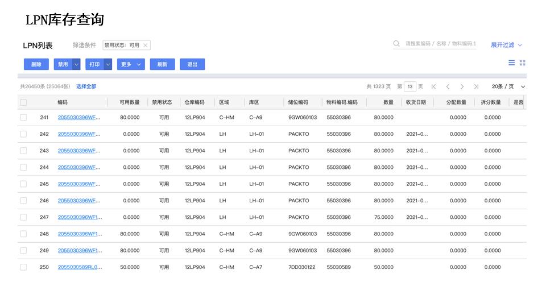Check the checkbox for row 241
The height and width of the screenshot is (307, 546).
23,118
